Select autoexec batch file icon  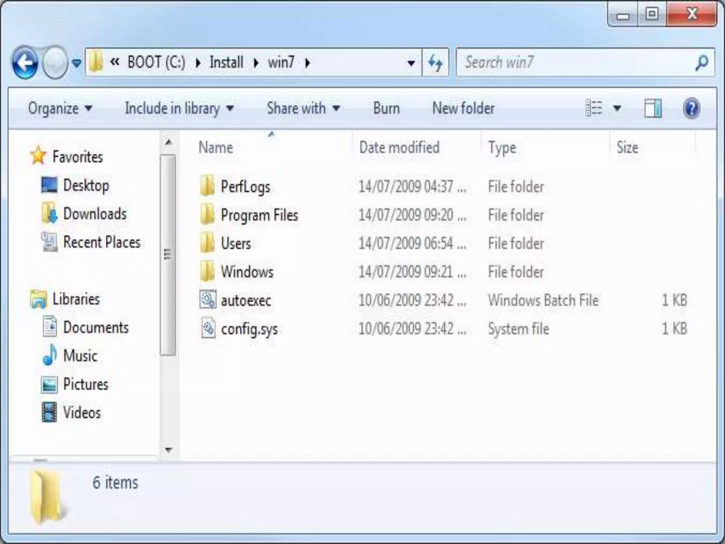pos(208,299)
